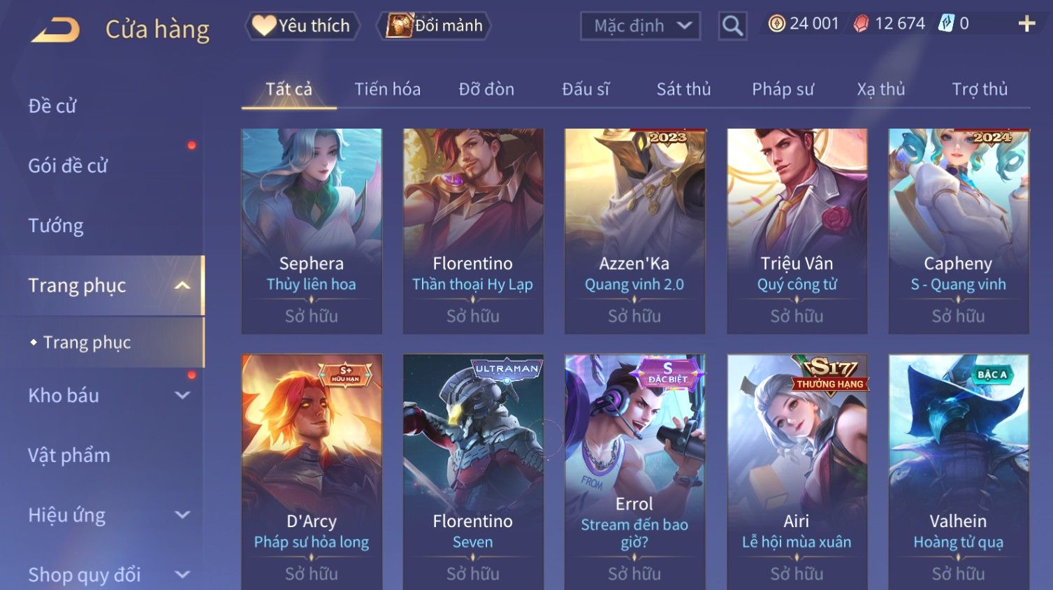Image resolution: width=1053 pixels, height=590 pixels.
Task: Open the Đổi mảnh chest button
Action: (x=434, y=26)
